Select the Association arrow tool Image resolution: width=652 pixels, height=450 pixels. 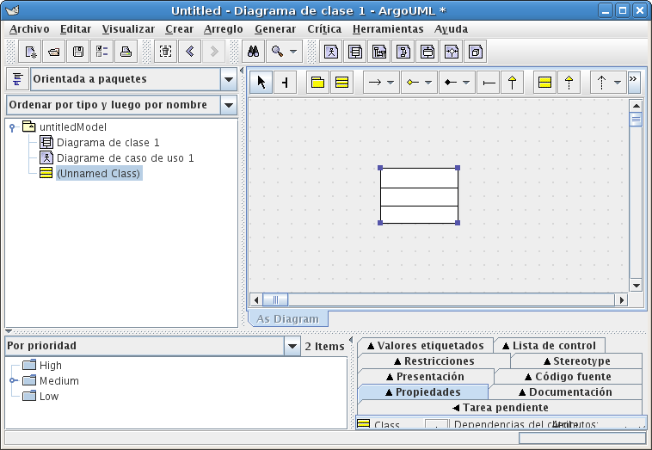(x=375, y=83)
